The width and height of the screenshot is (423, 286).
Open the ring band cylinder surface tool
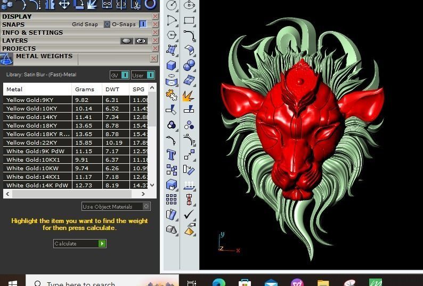click(172, 80)
